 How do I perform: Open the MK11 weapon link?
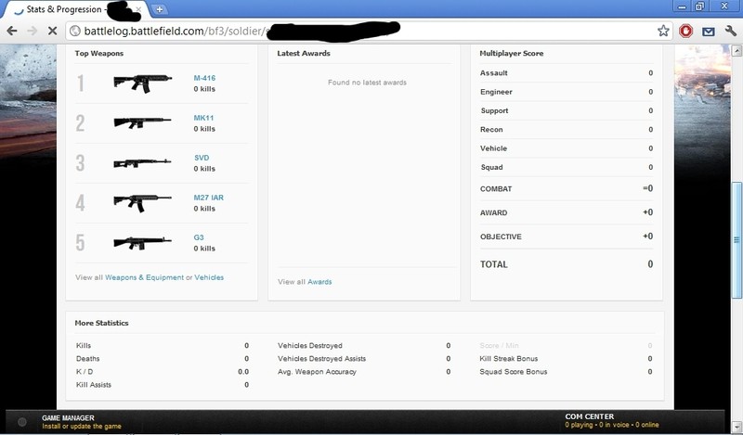[203, 118]
